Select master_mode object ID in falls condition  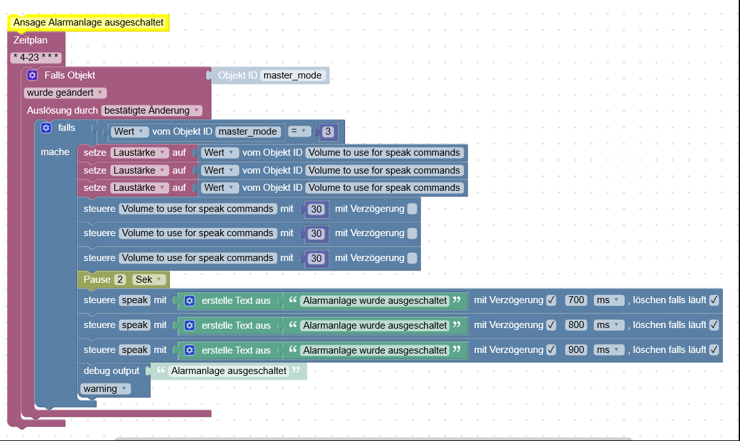[248, 131]
